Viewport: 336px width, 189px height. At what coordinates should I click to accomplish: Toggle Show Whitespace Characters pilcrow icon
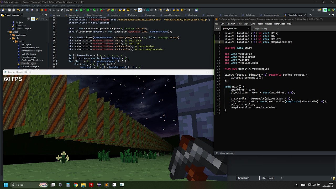156,10
